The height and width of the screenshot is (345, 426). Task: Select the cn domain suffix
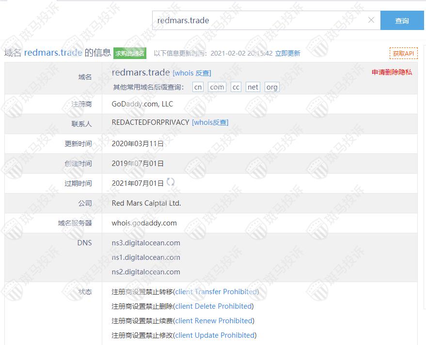pos(198,87)
